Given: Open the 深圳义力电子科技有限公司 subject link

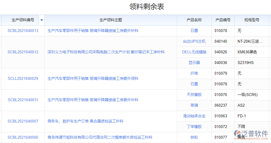Looking at the screenshot, I should [x=106, y=52].
